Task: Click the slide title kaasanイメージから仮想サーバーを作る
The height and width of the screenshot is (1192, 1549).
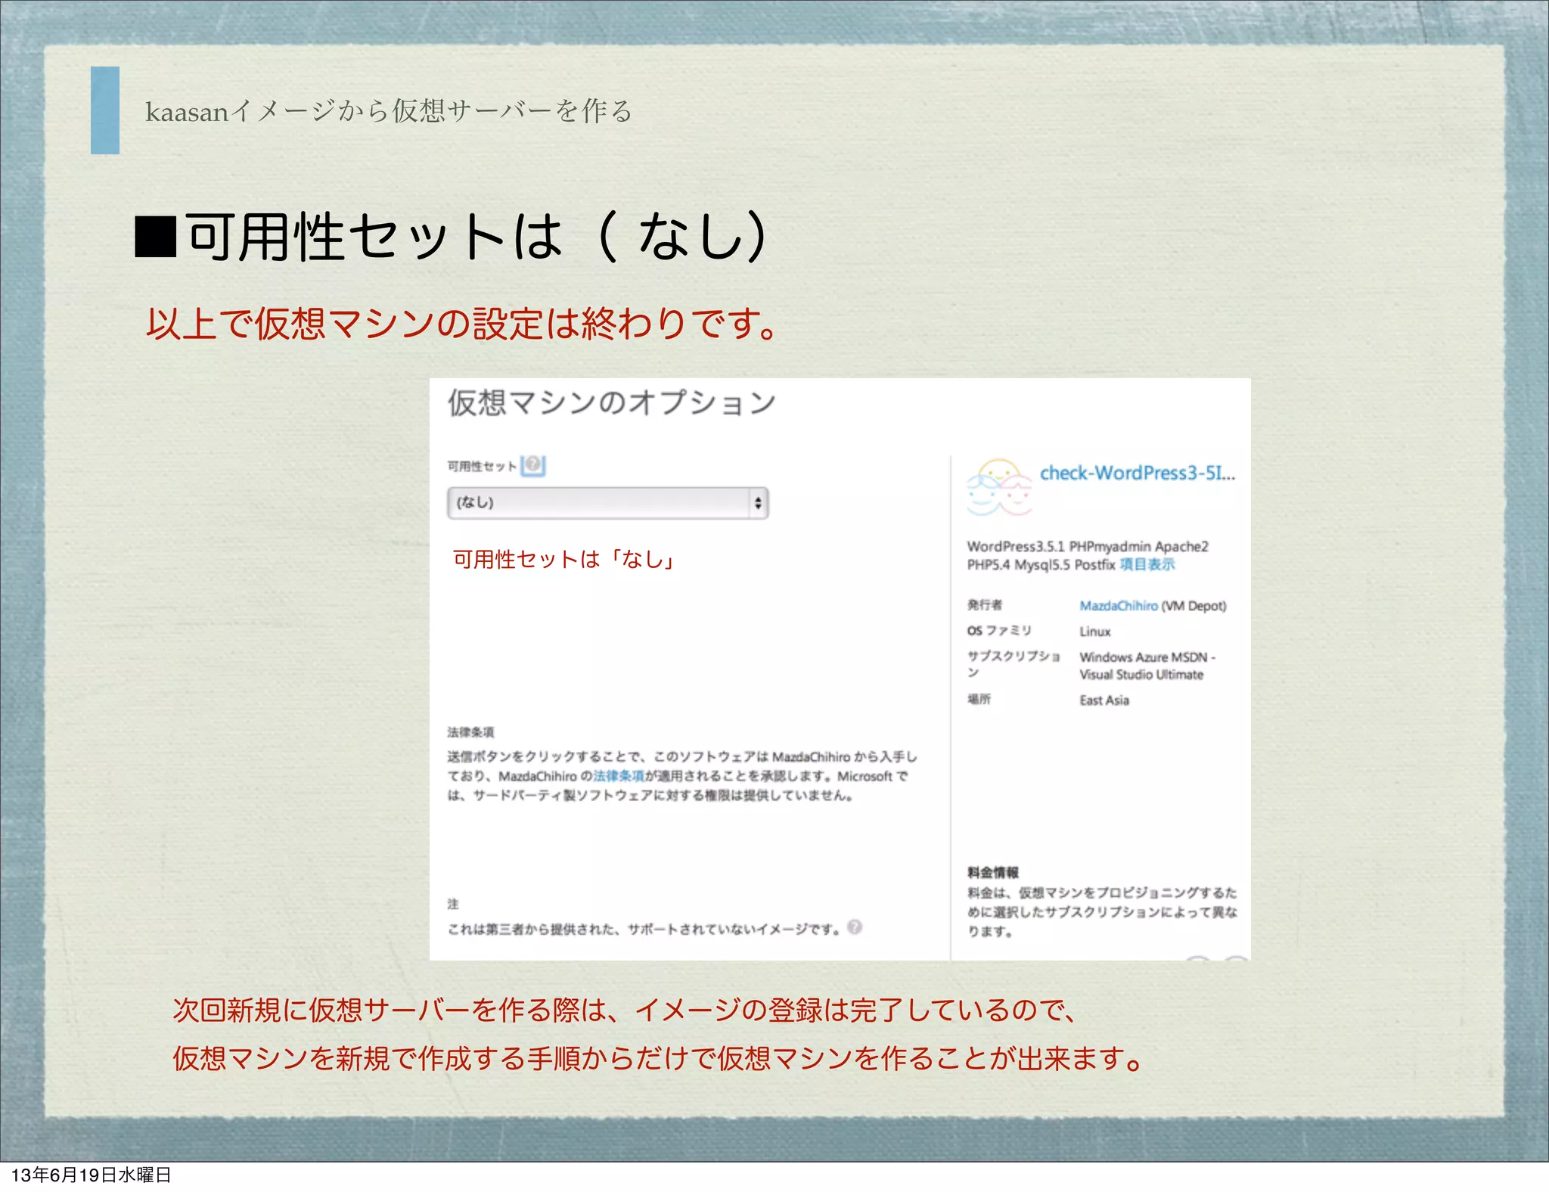Action: point(389,111)
